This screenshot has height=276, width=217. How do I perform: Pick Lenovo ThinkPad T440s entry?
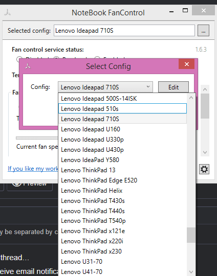122,211
